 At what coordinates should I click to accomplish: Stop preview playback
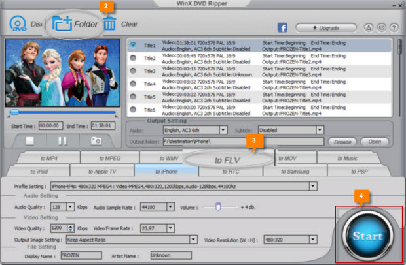(x=29, y=141)
